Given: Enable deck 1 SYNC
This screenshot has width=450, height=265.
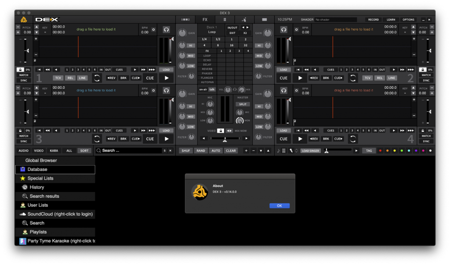Looking at the screenshot, I should tap(24, 80).
